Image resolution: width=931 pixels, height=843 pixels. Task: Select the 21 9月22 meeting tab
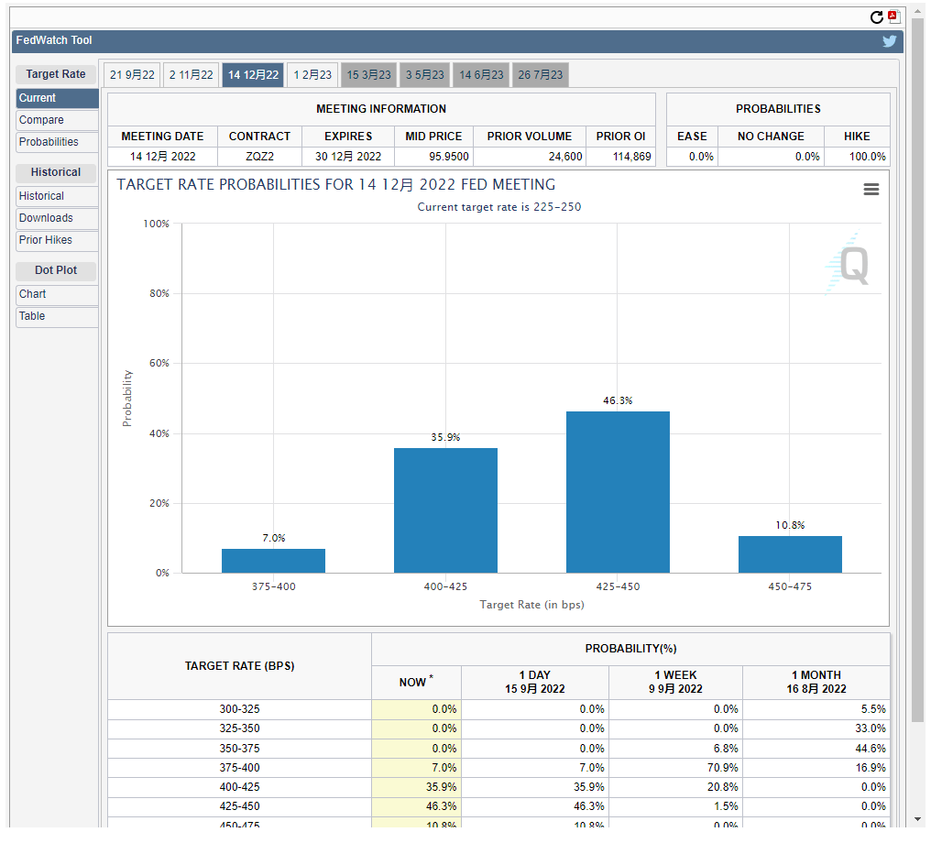pyautogui.click(x=132, y=75)
